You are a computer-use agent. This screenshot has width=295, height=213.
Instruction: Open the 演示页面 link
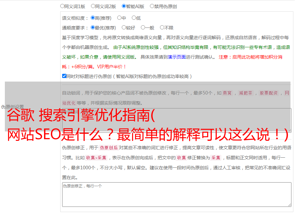click(177, 57)
